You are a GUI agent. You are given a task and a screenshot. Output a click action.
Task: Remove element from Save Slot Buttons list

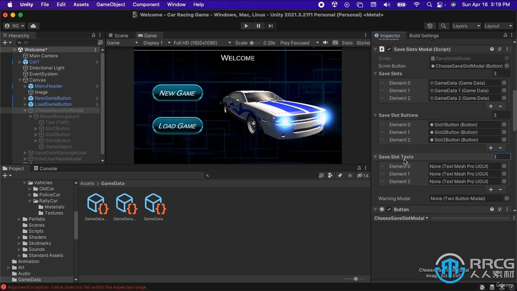pyautogui.click(x=500, y=148)
